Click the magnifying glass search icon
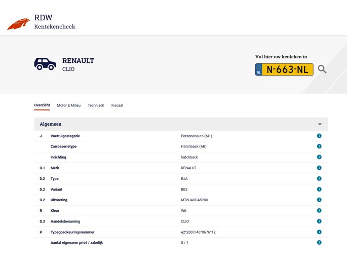347x260 pixels. pyautogui.click(x=322, y=69)
